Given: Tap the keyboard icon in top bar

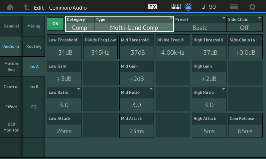Looking at the screenshot, I should 176,7.
